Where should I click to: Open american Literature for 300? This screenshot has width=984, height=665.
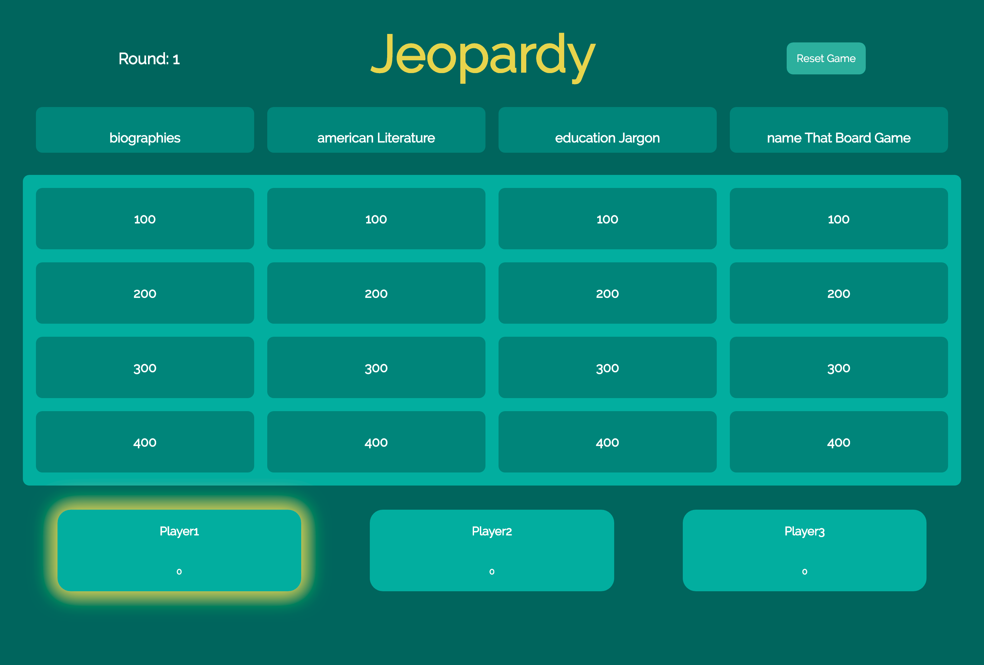(376, 368)
